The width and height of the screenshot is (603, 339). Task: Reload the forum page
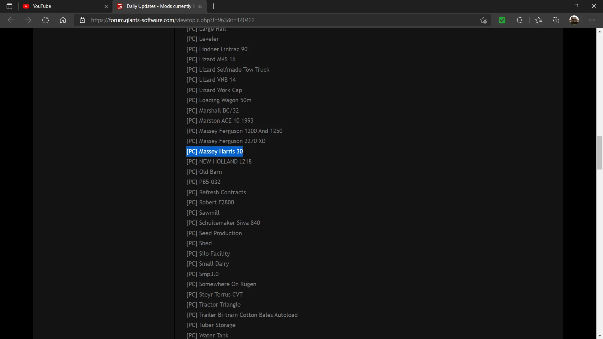pos(46,20)
